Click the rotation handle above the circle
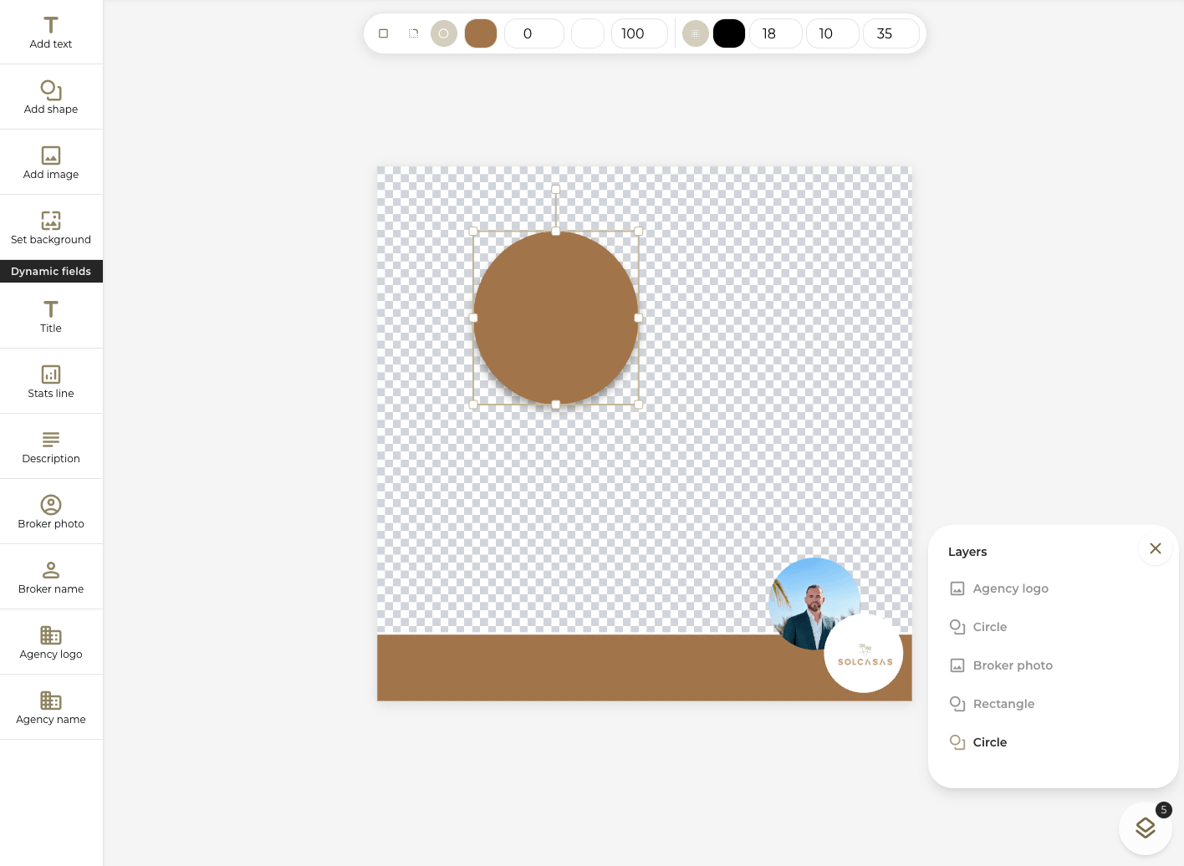1184x866 pixels. (x=556, y=189)
